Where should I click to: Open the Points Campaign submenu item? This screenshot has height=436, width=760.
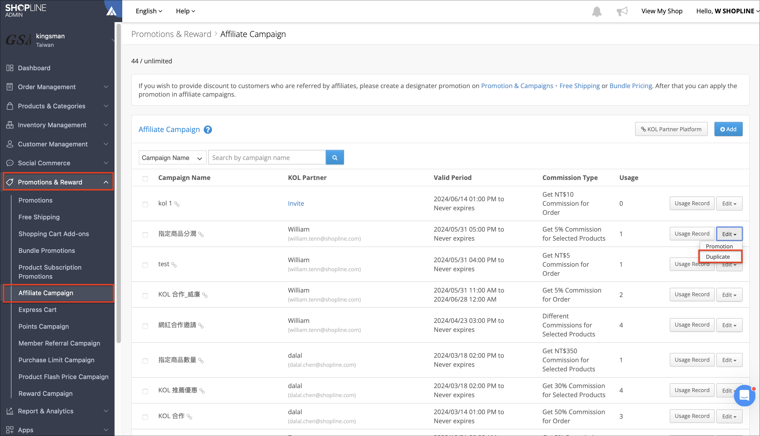point(44,326)
